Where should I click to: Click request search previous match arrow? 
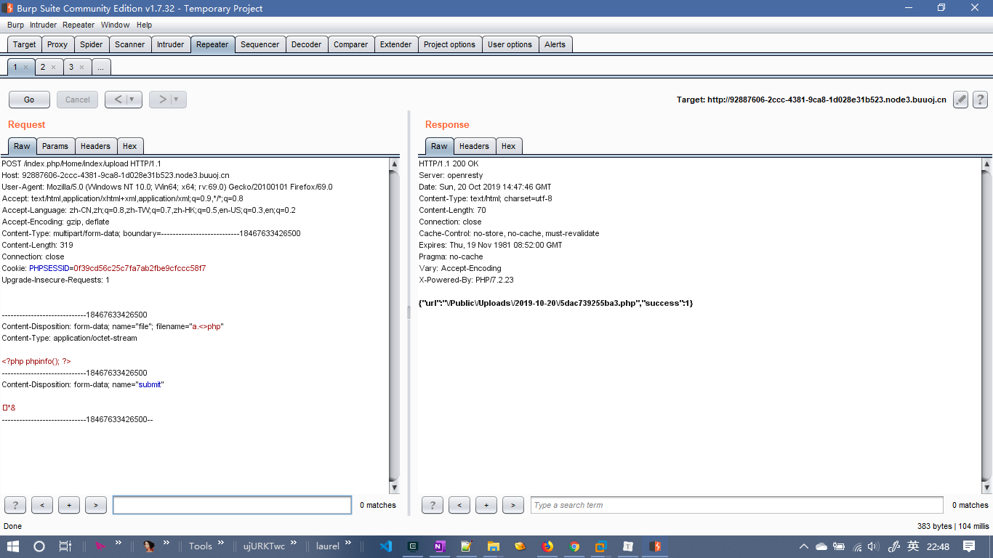point(42,505)
